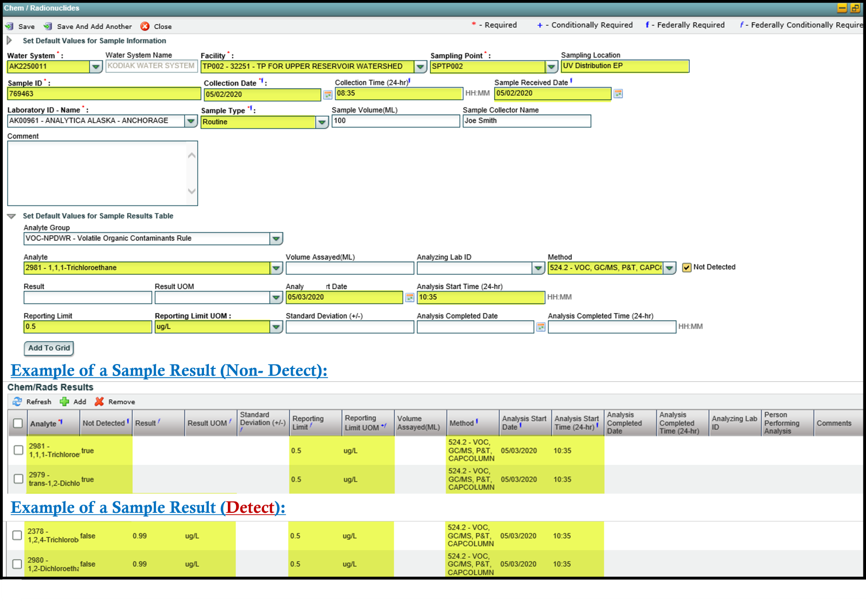Image resolution: width=866 pixels, height=601 pixels.
Task: Open the Sample Received Date calendar picker
Action: coord(618,94)
